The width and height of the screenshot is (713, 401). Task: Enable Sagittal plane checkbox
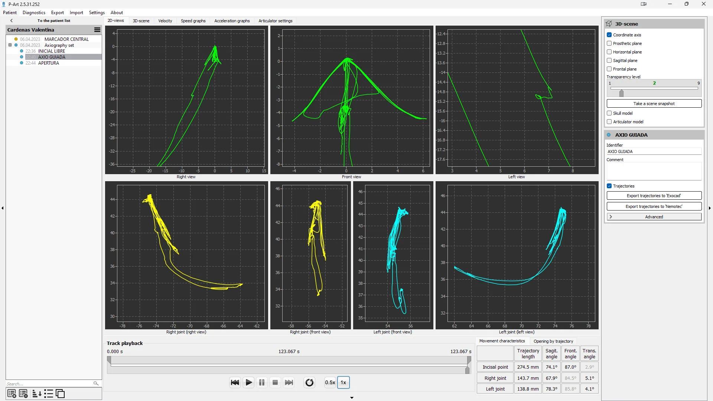click(x=609, y=61)
